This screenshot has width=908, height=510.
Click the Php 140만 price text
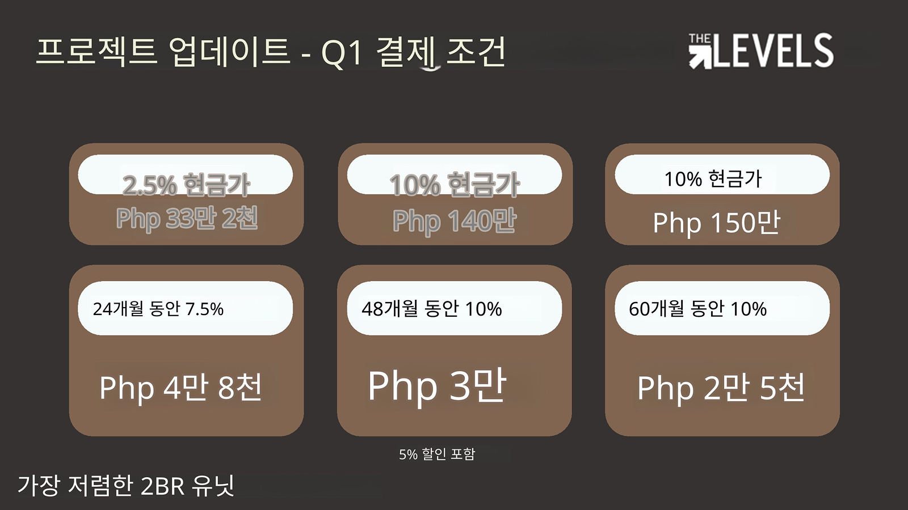click(454, 221)
